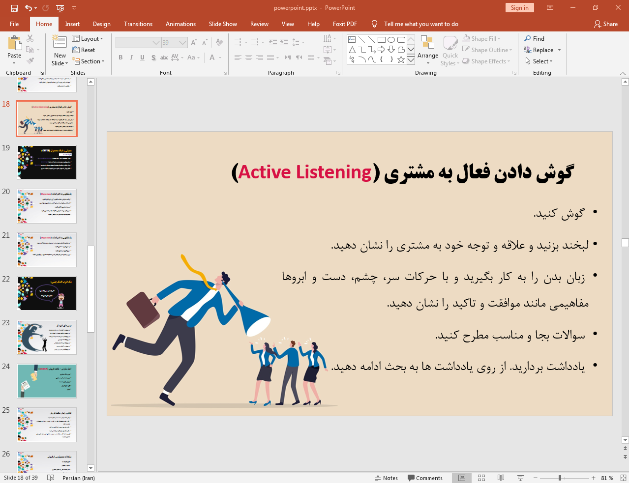Select the Format Painter icon
Viewport: 629px width, 483px height.
click(x=30, y=60)
